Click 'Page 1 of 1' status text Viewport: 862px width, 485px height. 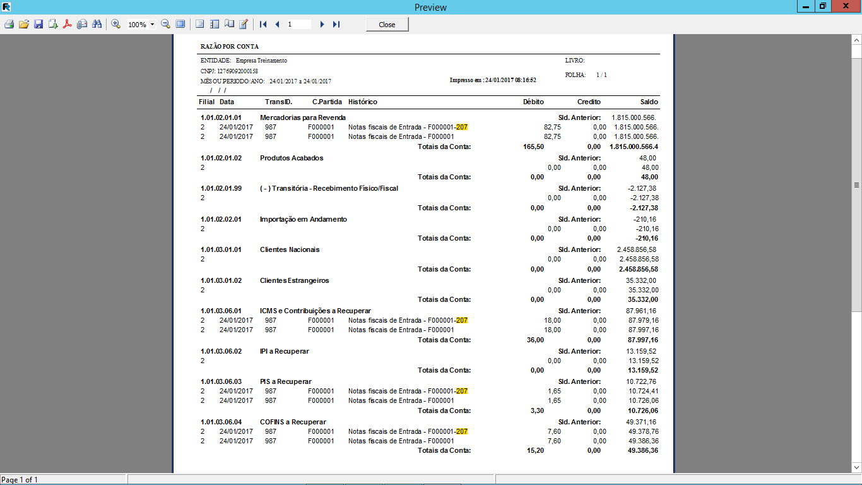coord(20,480)
